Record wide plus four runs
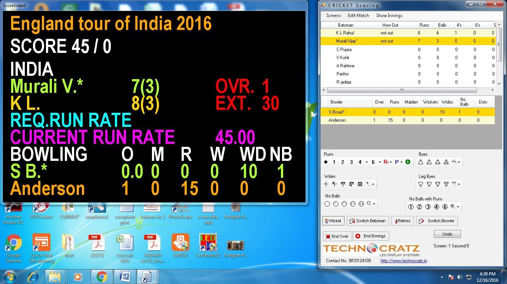 [x=360, y=184]
